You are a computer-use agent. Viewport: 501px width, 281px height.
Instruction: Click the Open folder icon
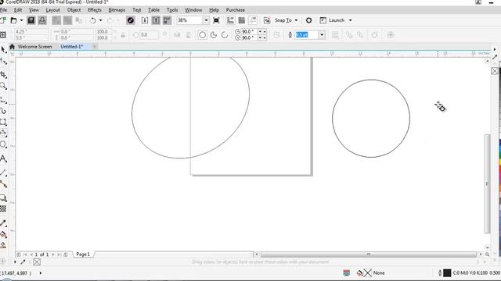coord(14,20)
